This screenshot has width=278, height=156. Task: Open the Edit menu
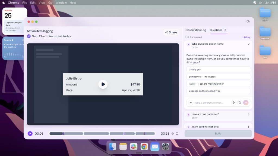click(33, 3)
